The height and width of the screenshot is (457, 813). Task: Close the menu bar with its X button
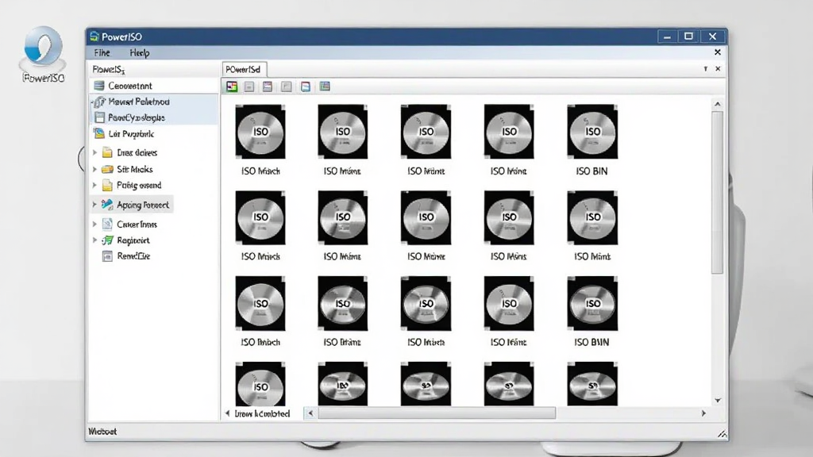718,52
